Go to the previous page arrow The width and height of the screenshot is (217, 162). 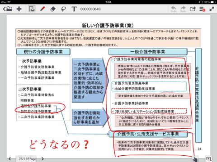[10, 159]
